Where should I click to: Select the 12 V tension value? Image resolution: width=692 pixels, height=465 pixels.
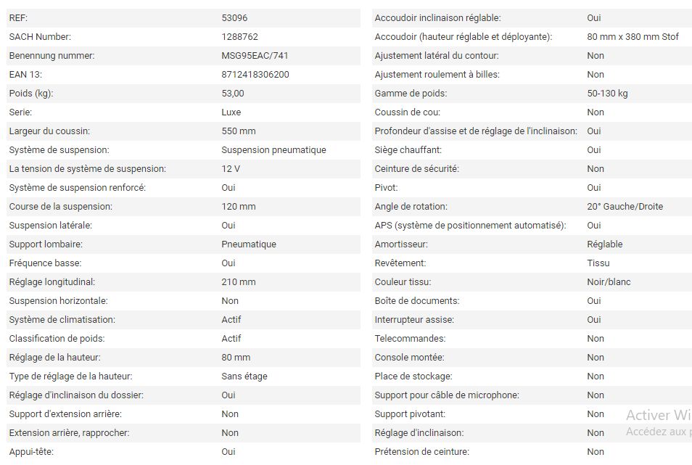(x=231, y=168)
